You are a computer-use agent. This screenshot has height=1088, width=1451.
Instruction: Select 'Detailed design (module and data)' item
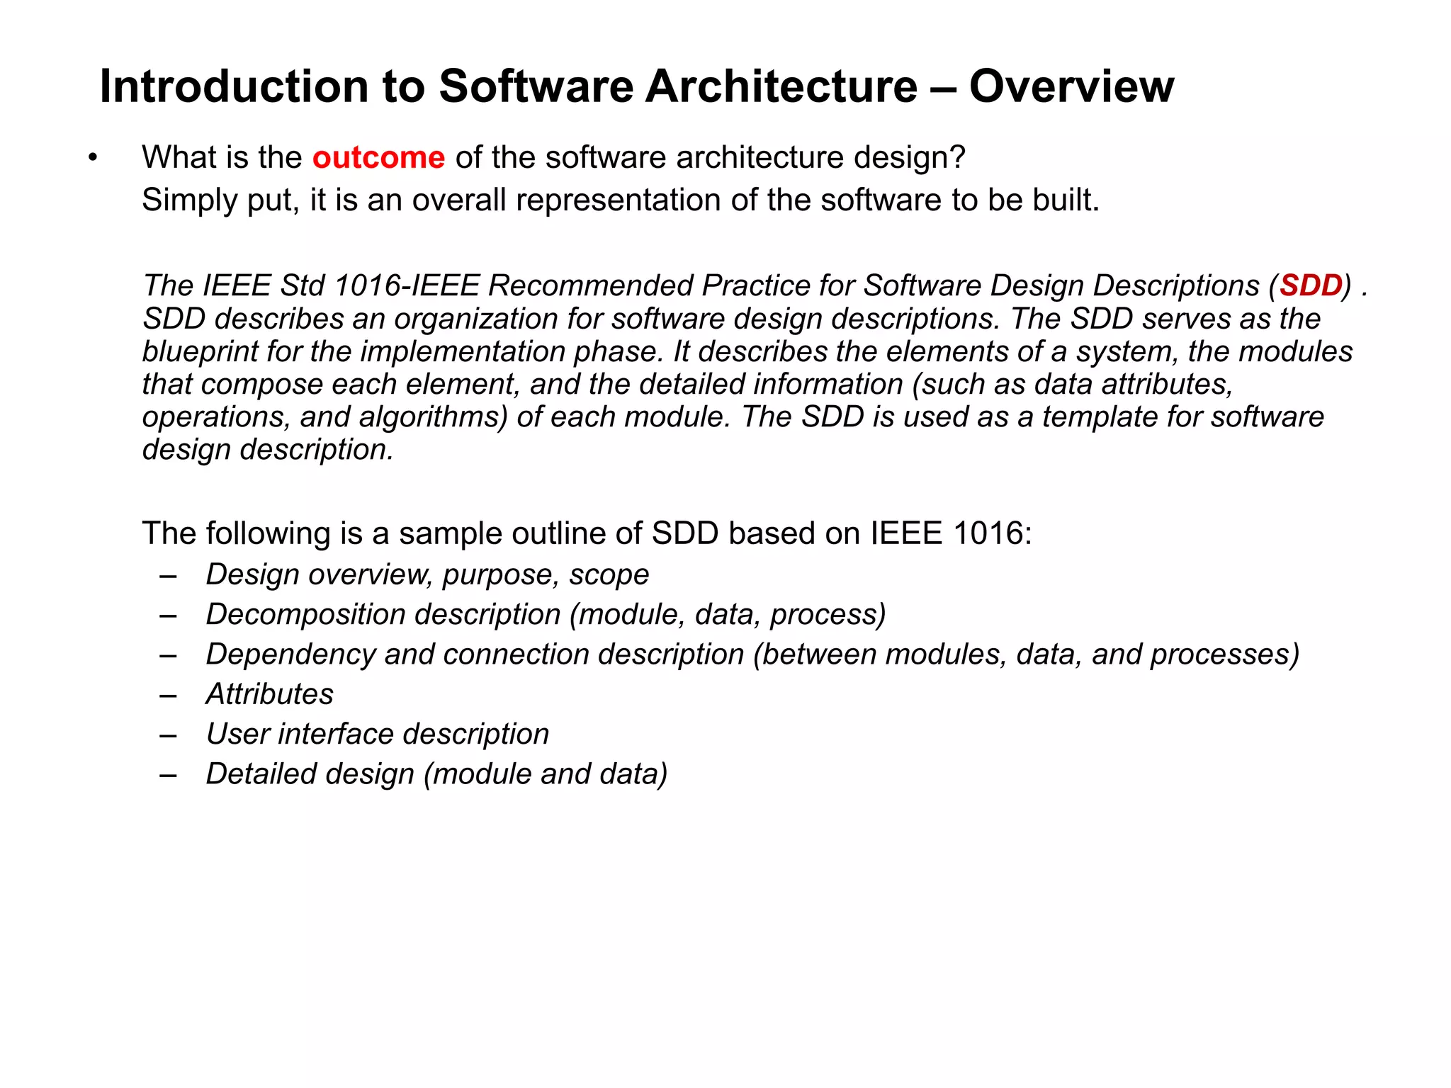point(436,774)
